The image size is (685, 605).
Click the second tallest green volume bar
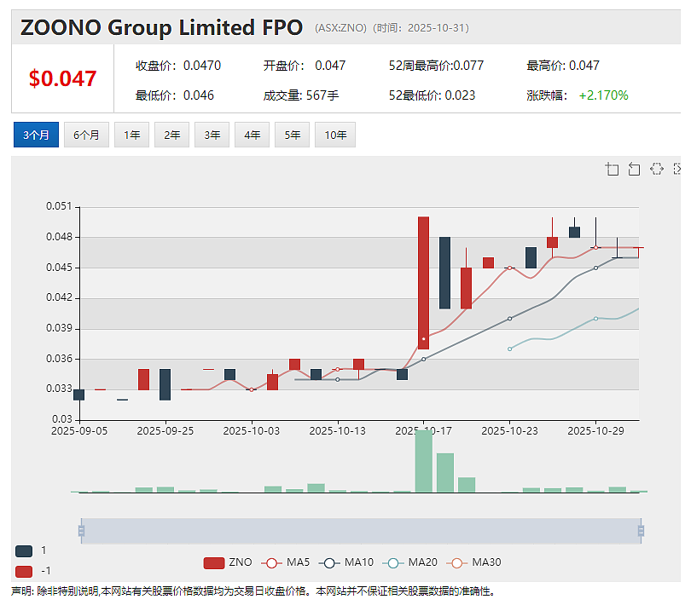pos(445,473)
